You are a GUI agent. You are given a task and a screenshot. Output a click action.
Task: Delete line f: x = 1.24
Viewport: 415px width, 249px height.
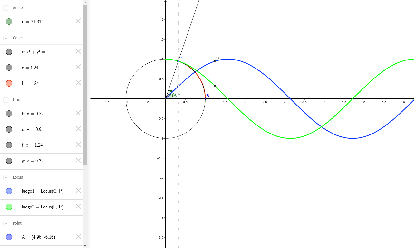78,145
